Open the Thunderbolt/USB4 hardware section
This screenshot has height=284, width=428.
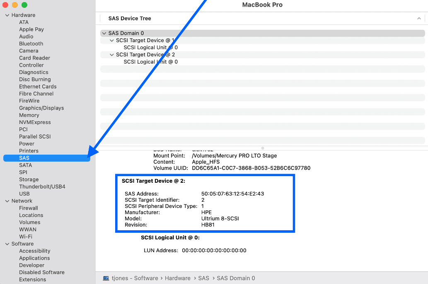(42, 187)
